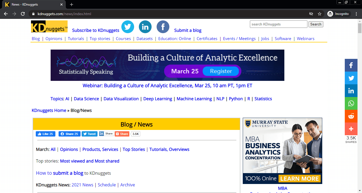Viewport: 362px width, 193px height.
Task: Share via LinkedIn in side share bar
Action: tap(351, 91)
